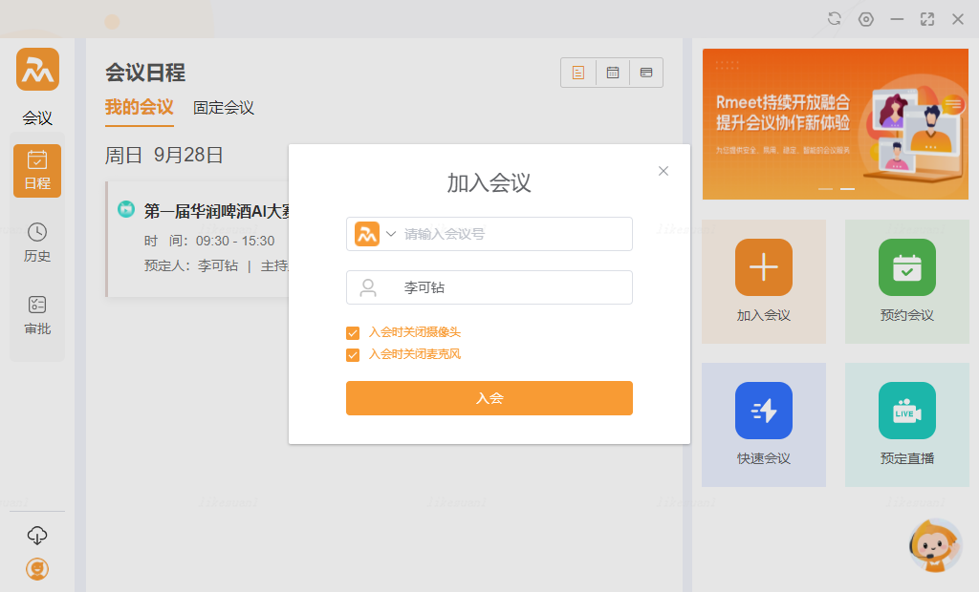Start a 快速会议 with lightning icon

click(x=763, y=411)
